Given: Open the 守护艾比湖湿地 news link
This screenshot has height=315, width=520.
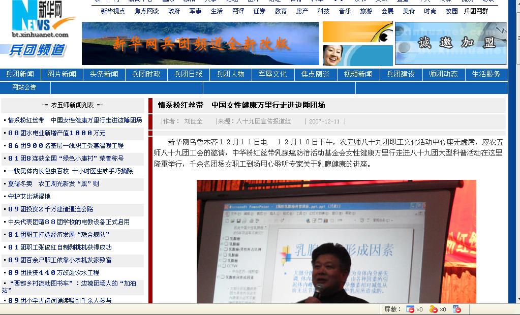Looking at the screenshot, I should click(x=29, y=196).
